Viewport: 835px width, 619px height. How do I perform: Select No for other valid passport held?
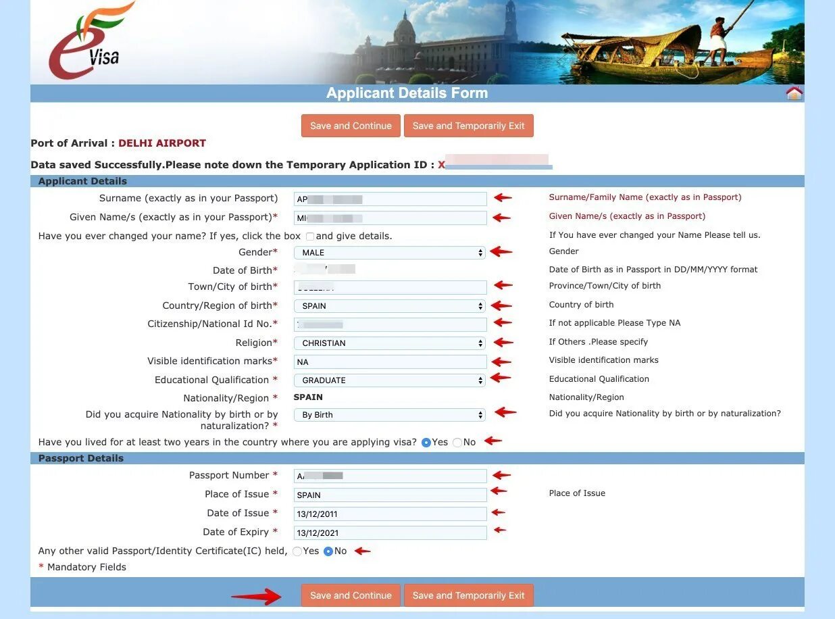[x=328, y=551]
